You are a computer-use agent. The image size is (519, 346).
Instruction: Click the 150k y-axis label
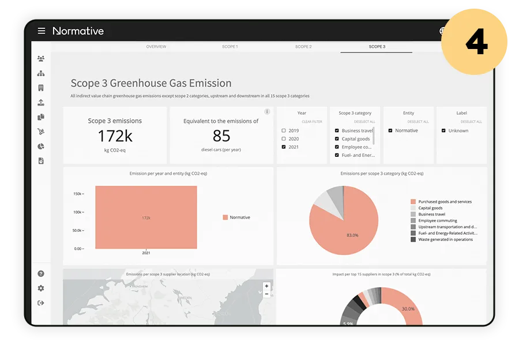click(78, 194)
